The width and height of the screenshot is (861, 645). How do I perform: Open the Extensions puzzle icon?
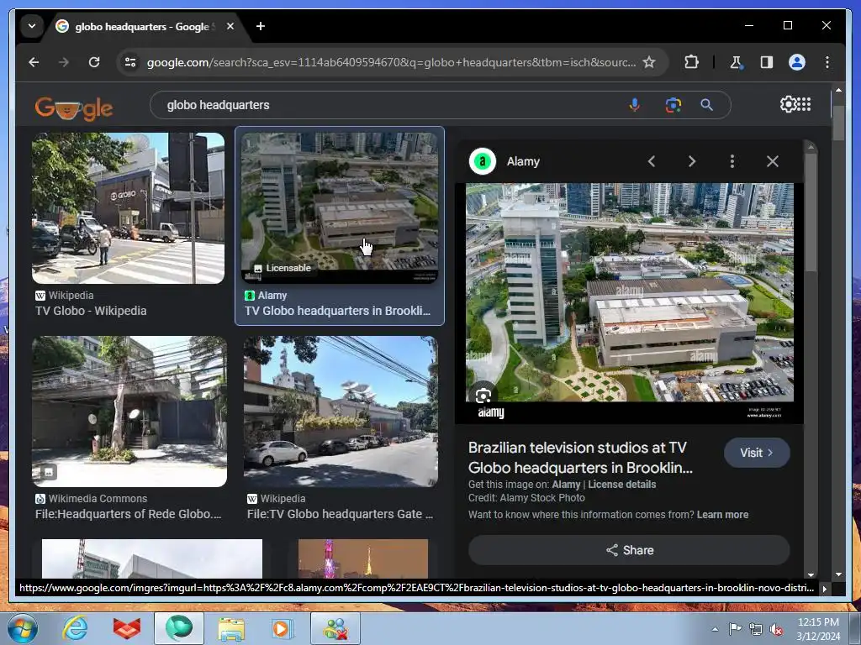pyautogui.click(x=691, y=62)
